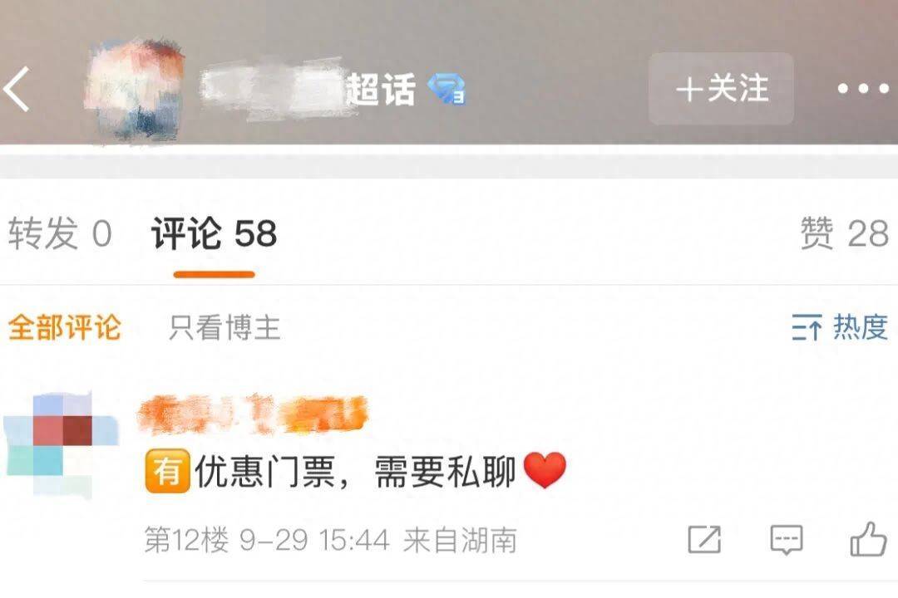The image size is (898, 598).
Task: Open the 热度 sort order dropdown
Action: pyautogui.click(x=840, y=328)
